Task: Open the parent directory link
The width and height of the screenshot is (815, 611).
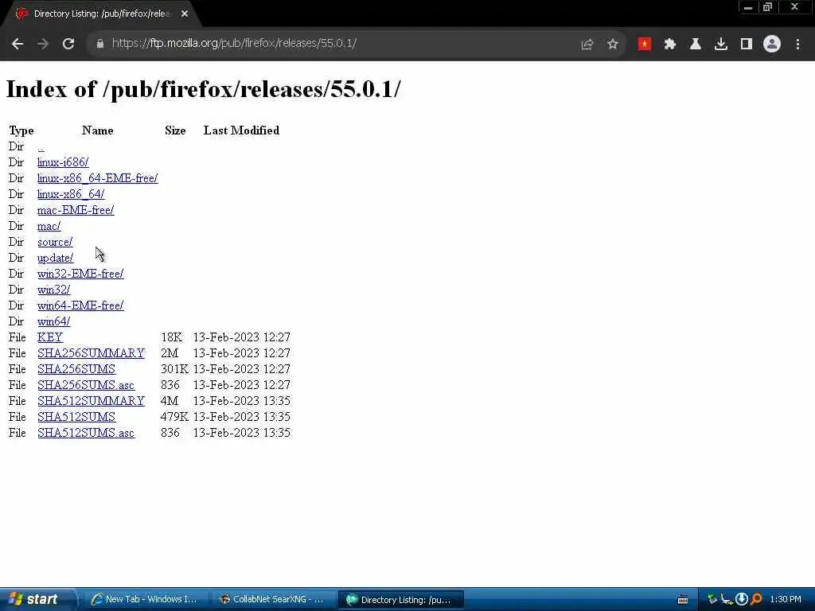Action: 41,147
